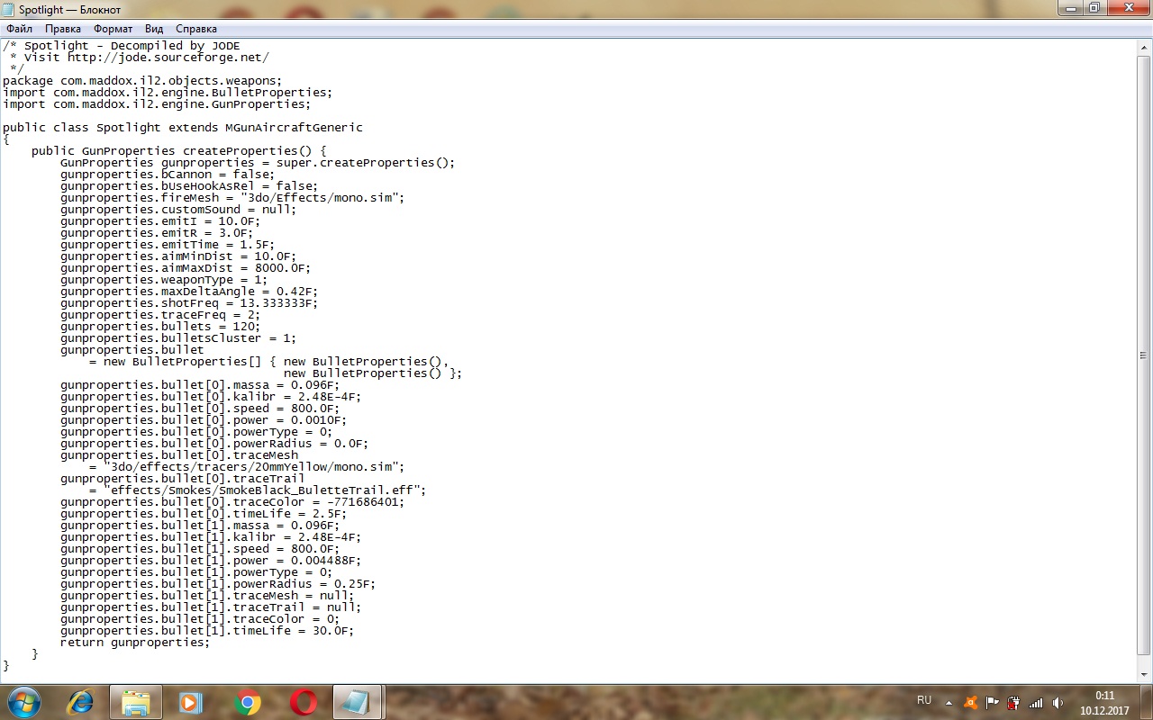Click the line "gunproperties.shotFreq = 13.333333F;"
The width and height of the screenshot is (1153, 720).
point(189,302)
